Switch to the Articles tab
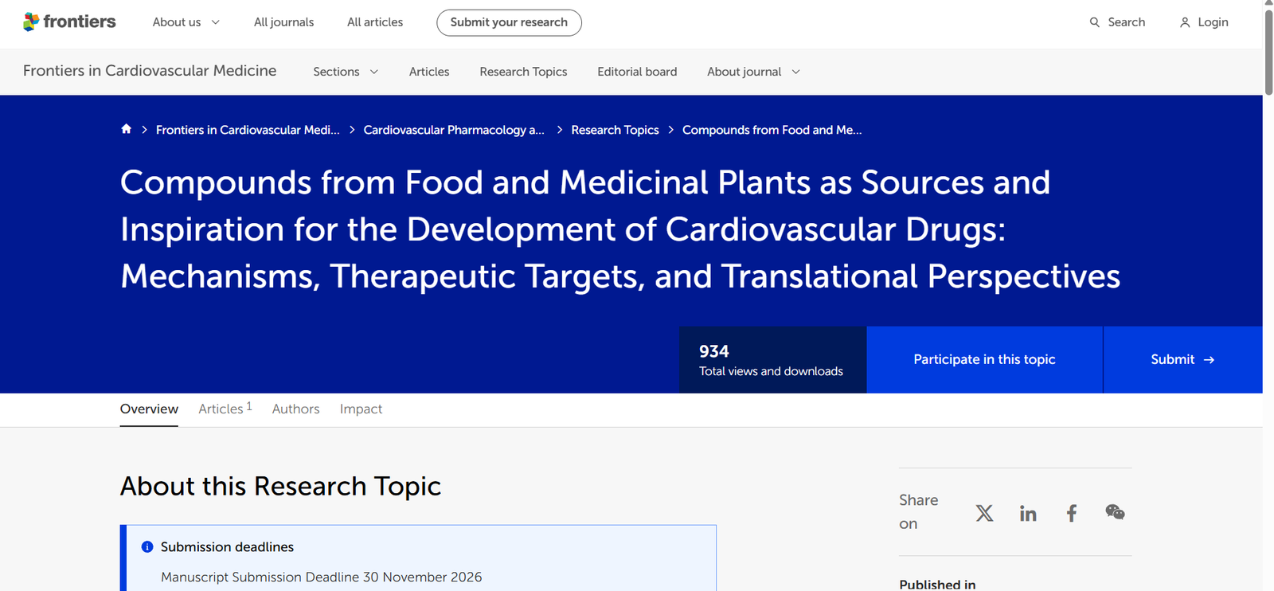 [225, 409]
